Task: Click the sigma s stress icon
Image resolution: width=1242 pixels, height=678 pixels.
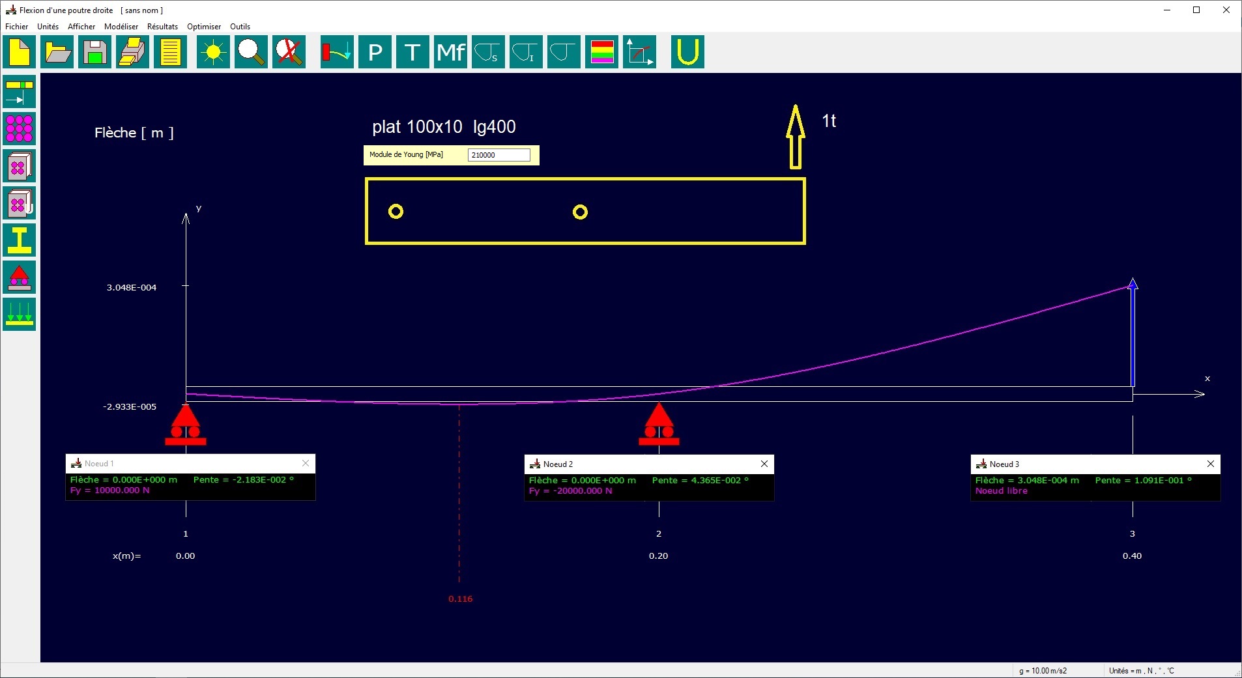Action: tap(488, 52)
